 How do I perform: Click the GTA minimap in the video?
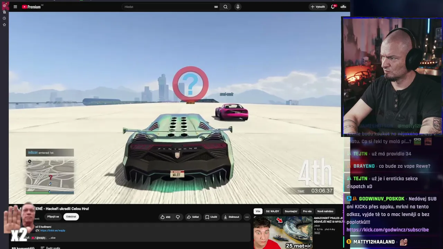[50, 176]
